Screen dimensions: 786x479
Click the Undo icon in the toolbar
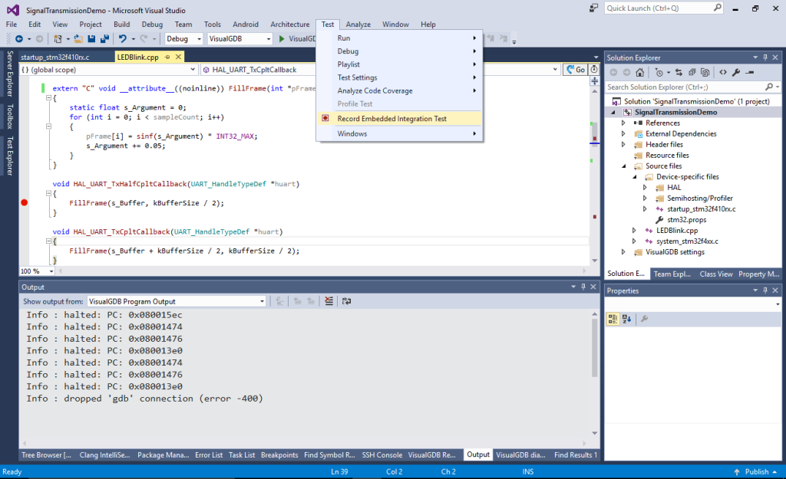pyautogui.click(x=124, y=38)
